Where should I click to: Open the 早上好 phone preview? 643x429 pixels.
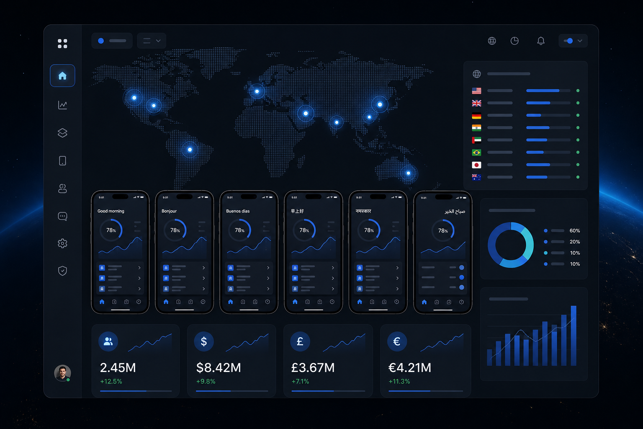click(x=314, y=252)
